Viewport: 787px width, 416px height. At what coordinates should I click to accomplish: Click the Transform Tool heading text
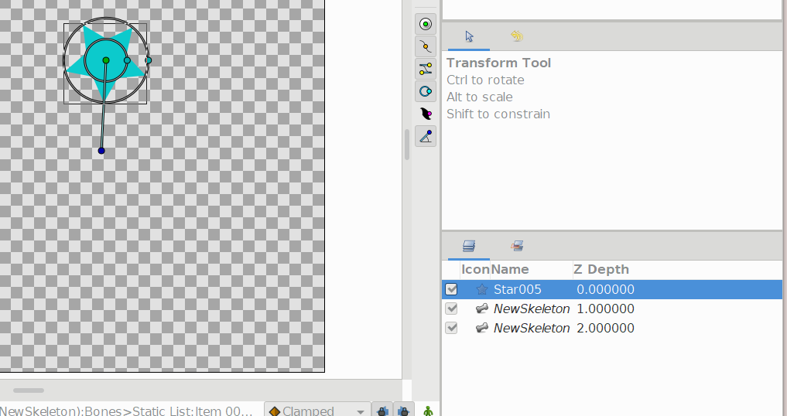[x=498, y=63]
